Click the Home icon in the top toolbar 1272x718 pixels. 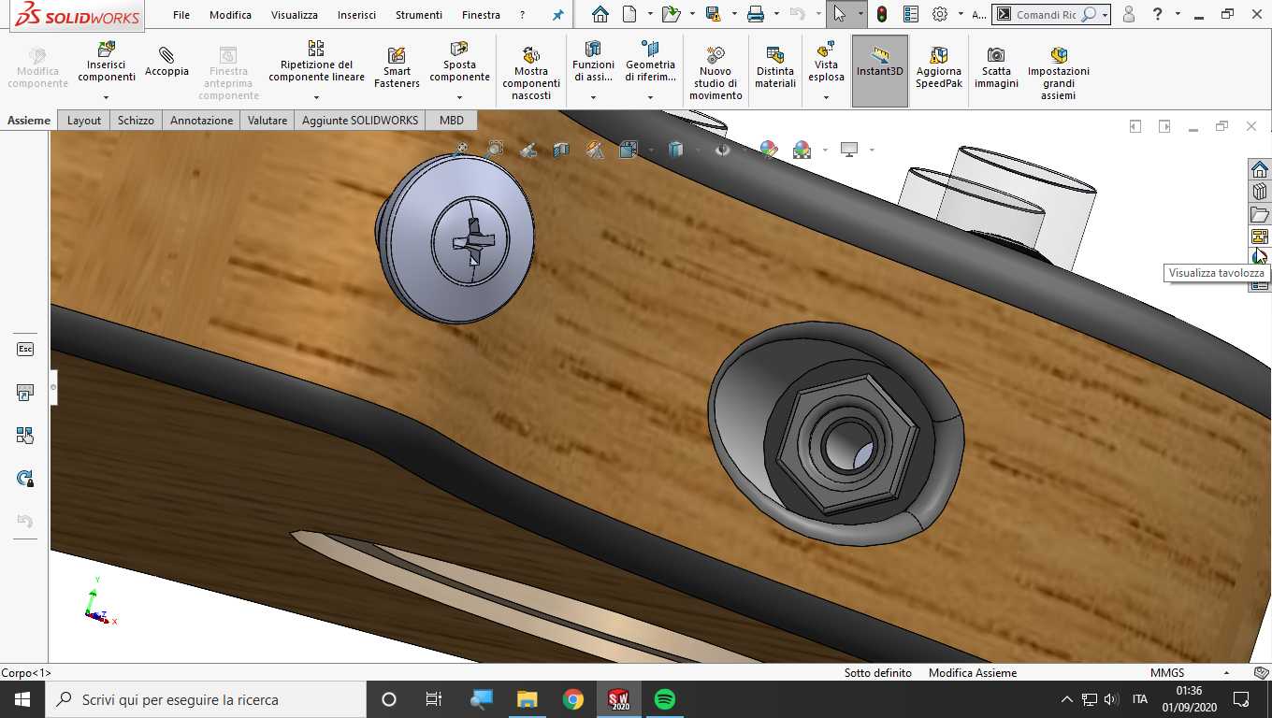(600, 14)
